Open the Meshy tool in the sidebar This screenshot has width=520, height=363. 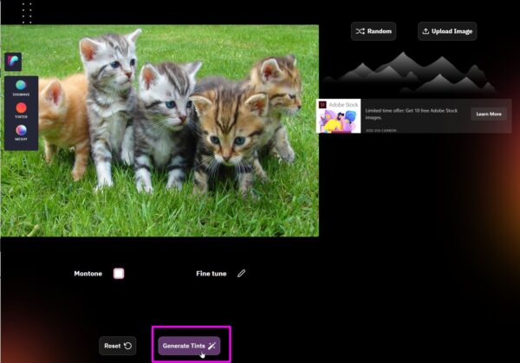[x=21, y=133]
